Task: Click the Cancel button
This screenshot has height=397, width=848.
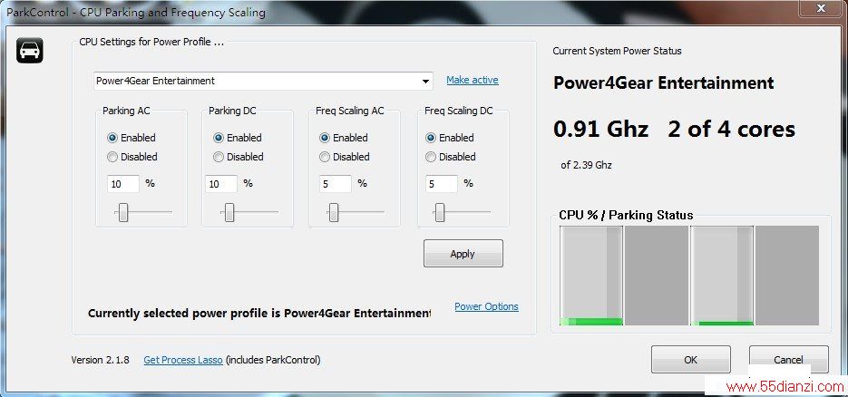Action: tap(788, 360)
